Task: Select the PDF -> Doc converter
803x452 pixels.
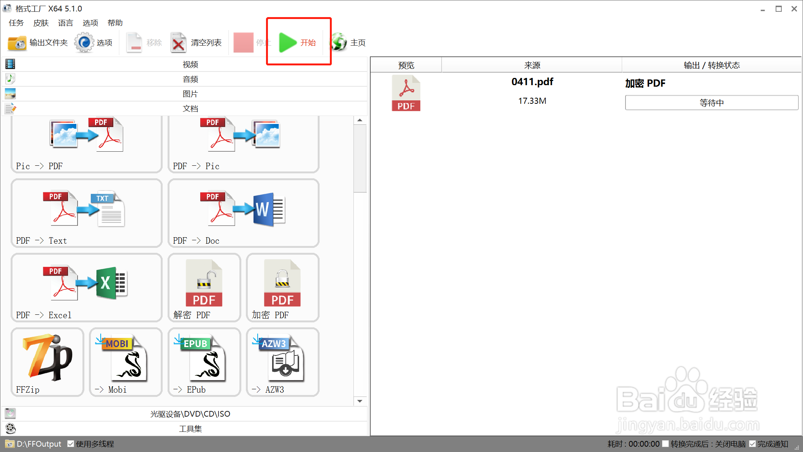Action: pyautogui.click(x=243, y=213)
